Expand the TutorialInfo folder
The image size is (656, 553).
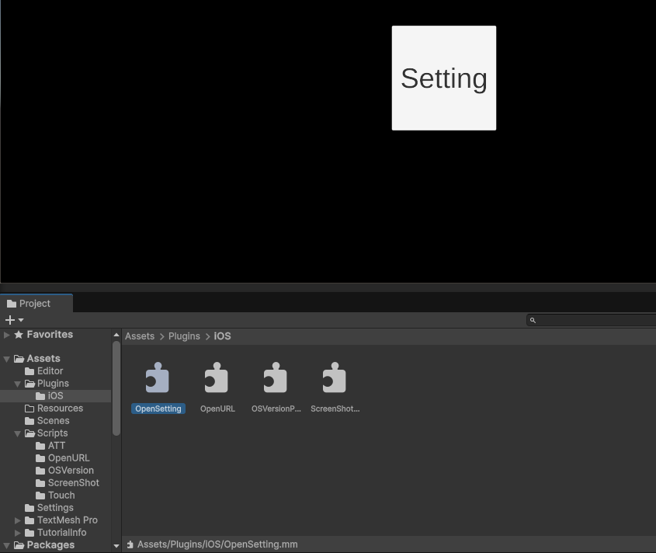coord(18,533)
